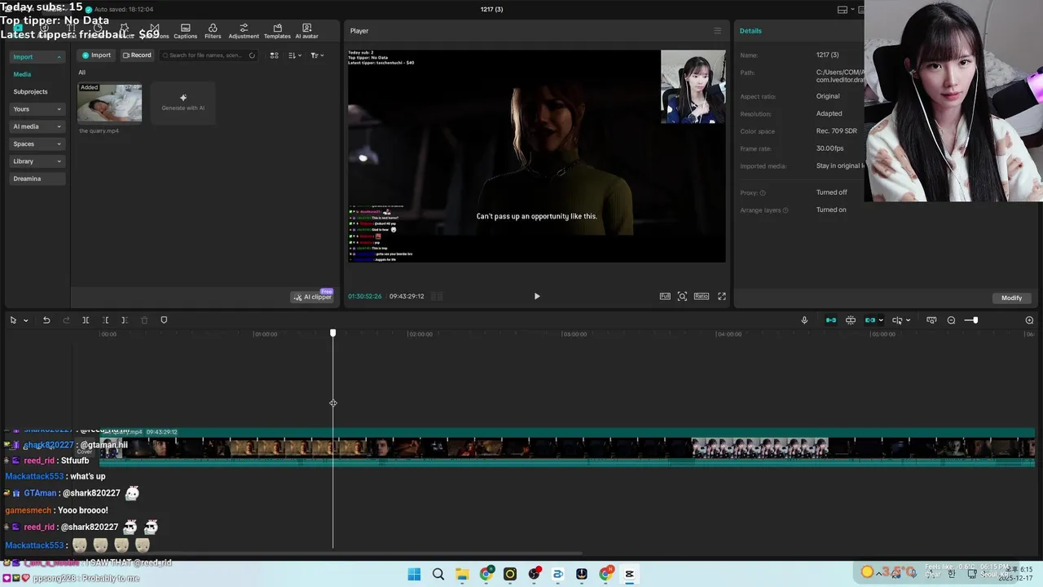Expand the Library section

pyautogui.click(x=37, y=161)
